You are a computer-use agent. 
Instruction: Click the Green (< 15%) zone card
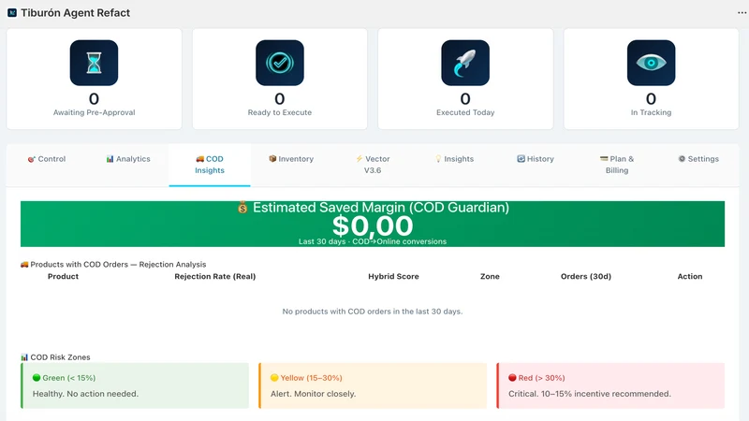135,385
